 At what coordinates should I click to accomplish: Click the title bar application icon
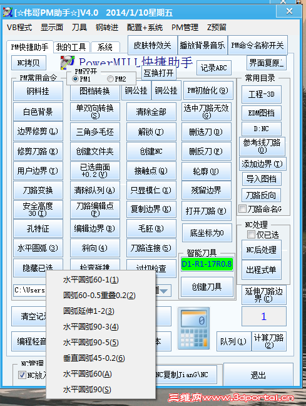8,12
